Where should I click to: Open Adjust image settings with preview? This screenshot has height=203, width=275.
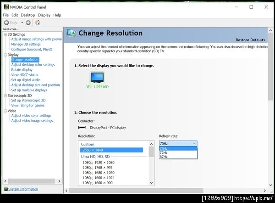37,39
